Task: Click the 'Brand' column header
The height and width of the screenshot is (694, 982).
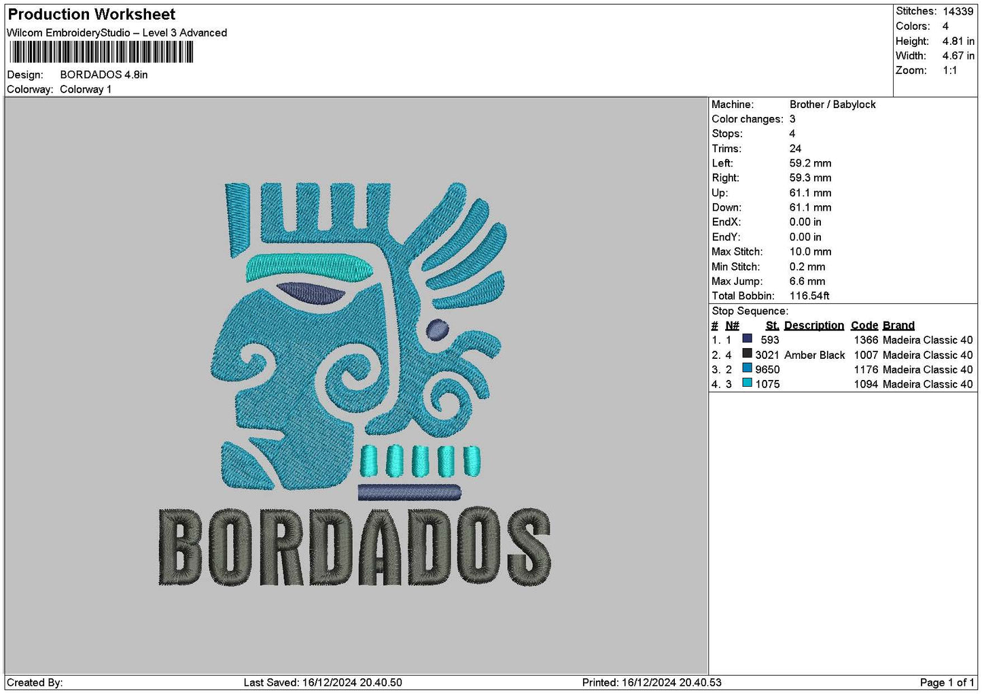Action: [x=898, y=326]
